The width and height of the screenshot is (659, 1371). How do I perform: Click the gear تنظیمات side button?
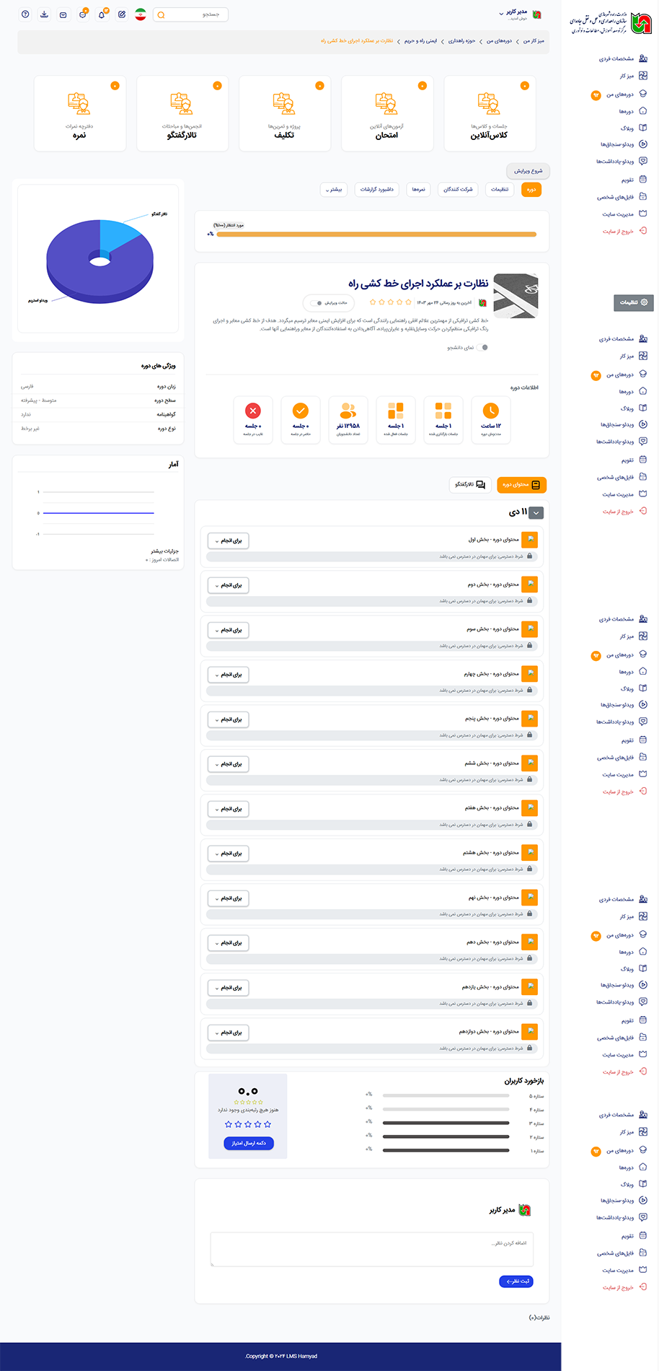tap(634, 302)
